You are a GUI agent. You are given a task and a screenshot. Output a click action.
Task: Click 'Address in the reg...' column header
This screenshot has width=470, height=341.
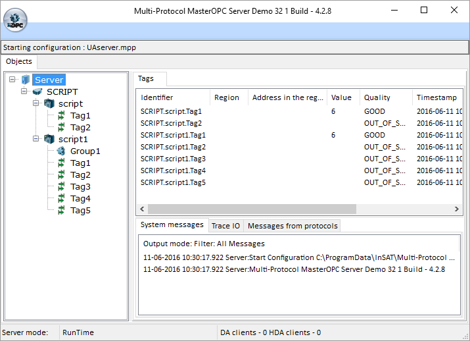pyautogui.click(x=287, y=97)
